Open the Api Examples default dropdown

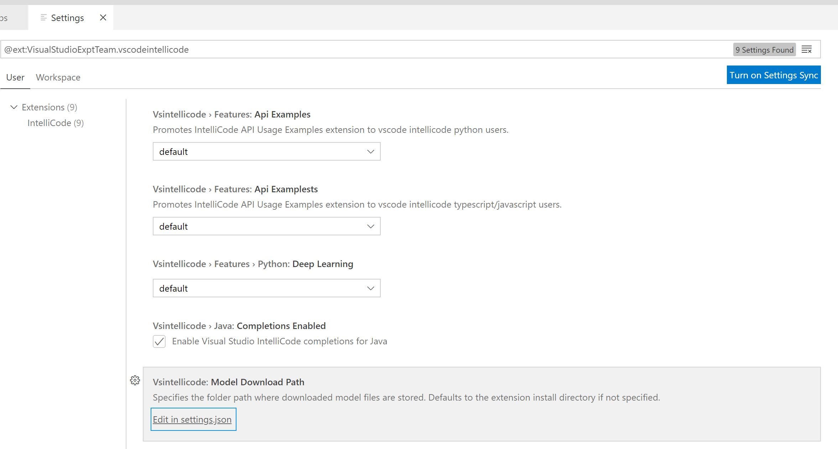tap(266, 152)
